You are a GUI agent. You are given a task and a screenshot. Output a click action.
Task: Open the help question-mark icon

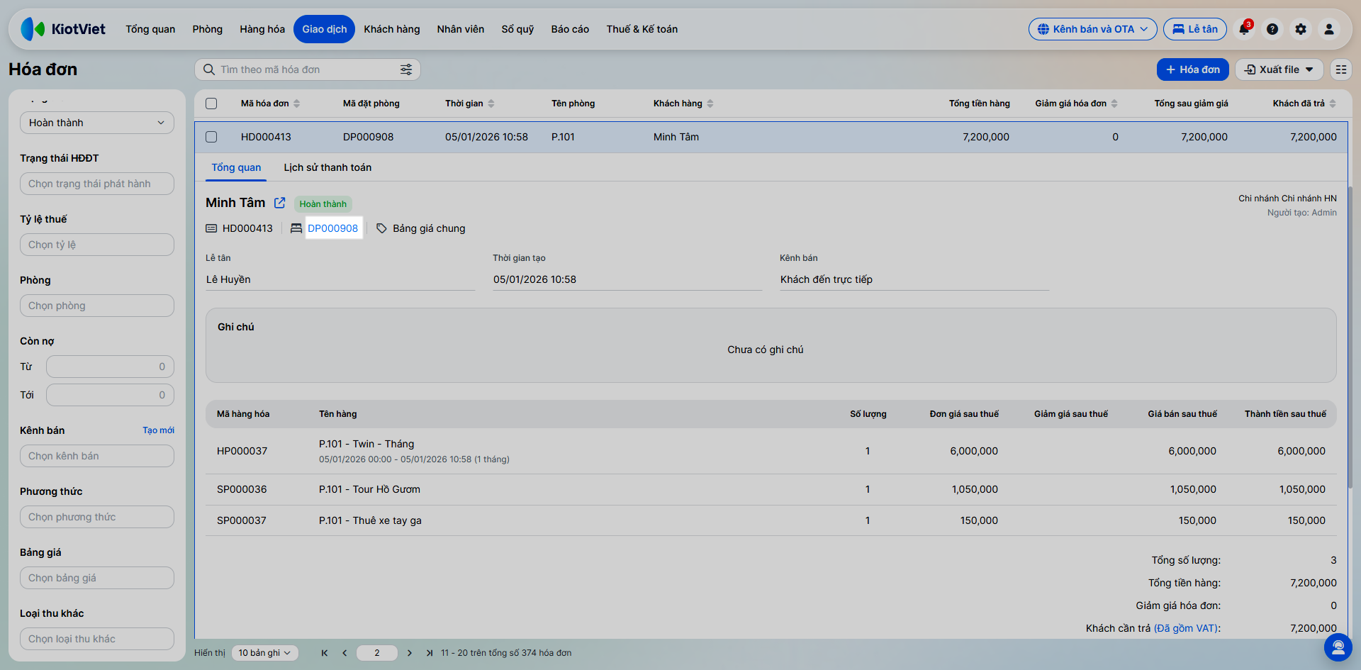[1272, 29]
